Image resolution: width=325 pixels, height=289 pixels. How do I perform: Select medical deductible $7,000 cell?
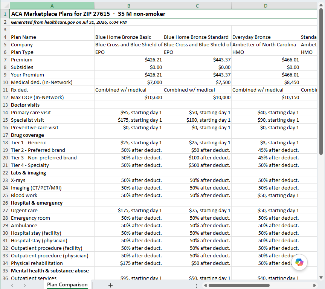pyautogui.click(x=129, y=82)
